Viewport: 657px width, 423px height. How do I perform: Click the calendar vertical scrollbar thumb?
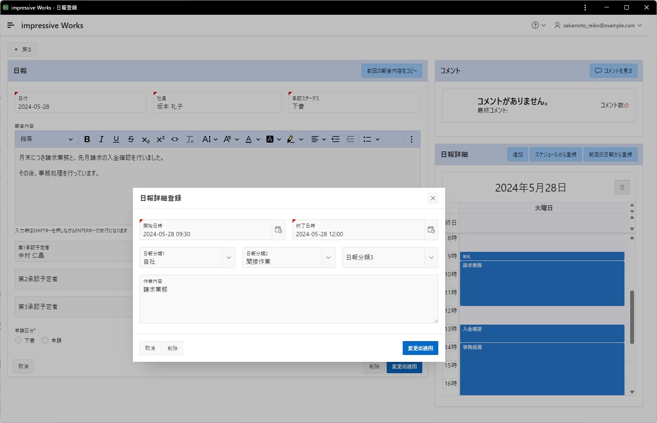click(632, 317)
